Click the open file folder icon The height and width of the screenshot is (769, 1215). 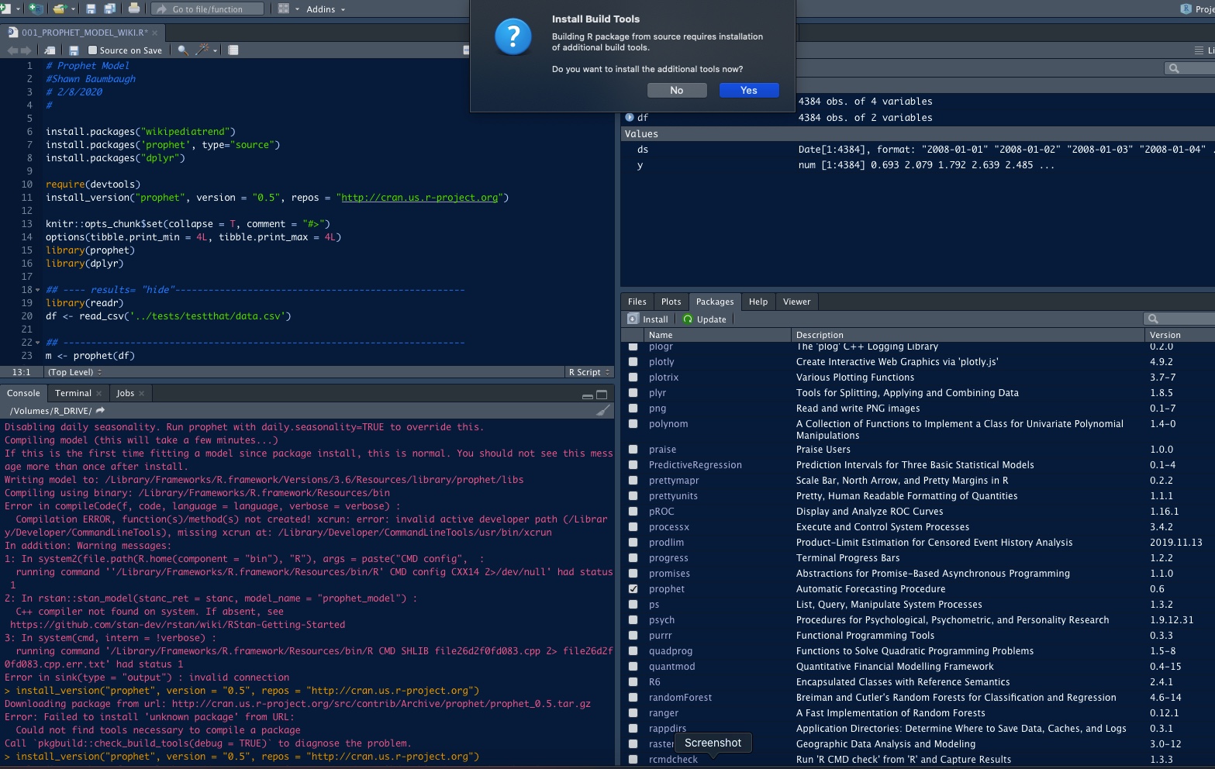(60, 9)
